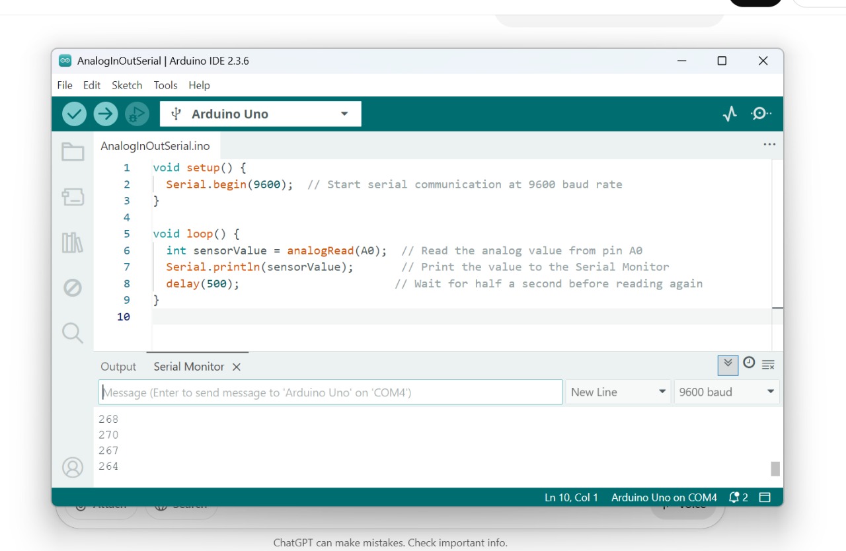Select the AnalogInOutSerial.ino editor tab
The image size is (846, 551).
click(x=155, y=146)
